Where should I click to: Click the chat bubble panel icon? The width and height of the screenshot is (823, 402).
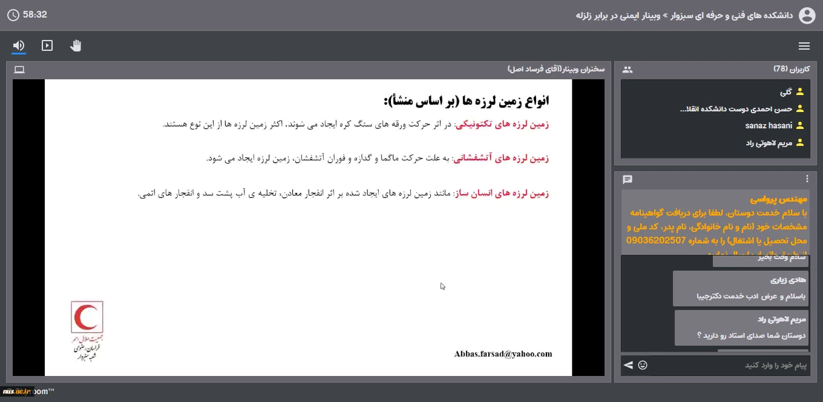(x=628, y=179)
